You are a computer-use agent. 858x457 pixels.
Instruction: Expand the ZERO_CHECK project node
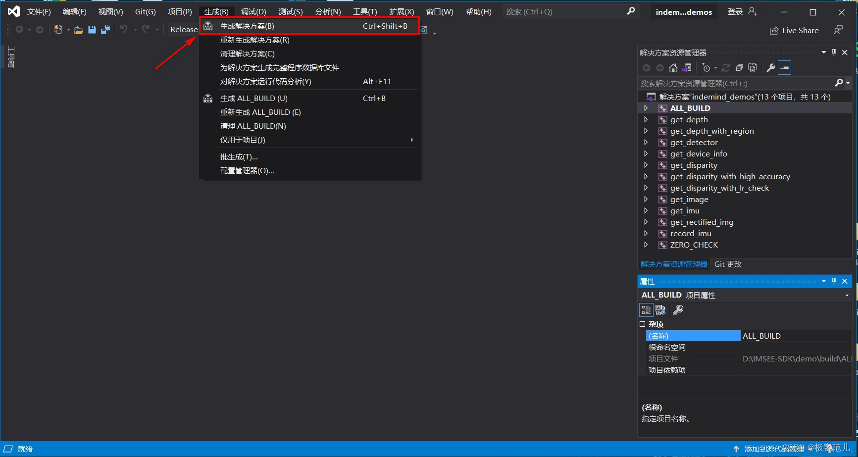pos(646,245)
